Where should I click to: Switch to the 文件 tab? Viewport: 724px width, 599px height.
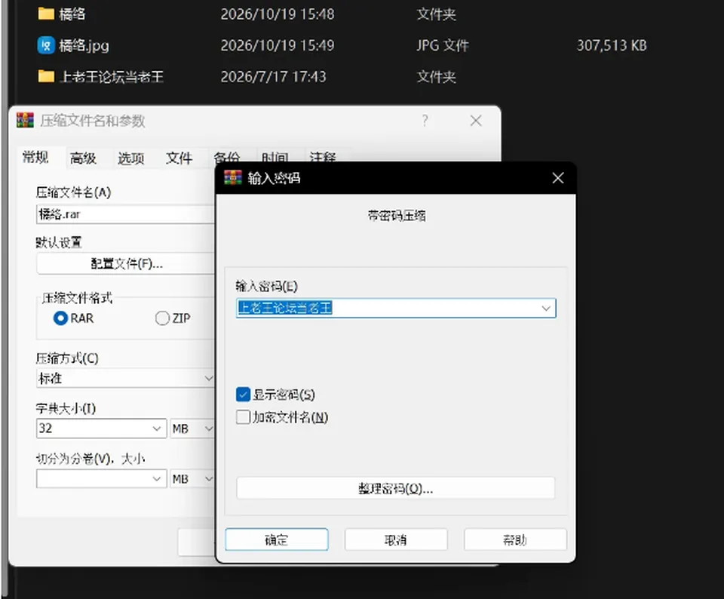tap(179, 158)
